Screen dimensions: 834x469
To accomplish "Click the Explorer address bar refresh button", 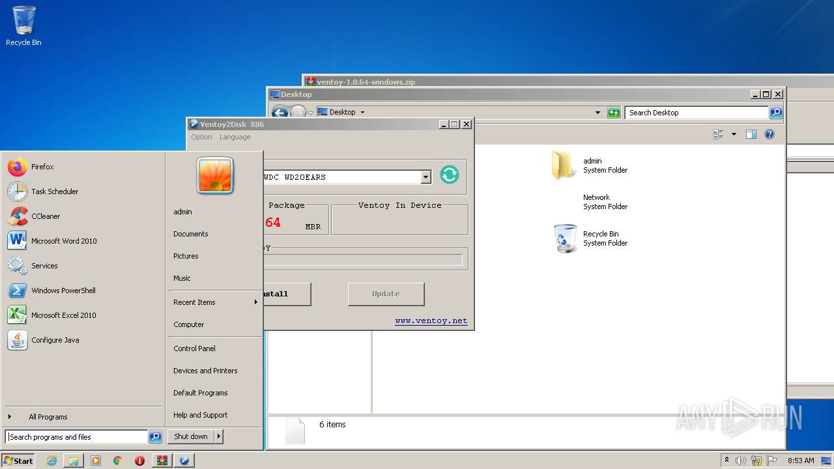I will click(614, 113).
